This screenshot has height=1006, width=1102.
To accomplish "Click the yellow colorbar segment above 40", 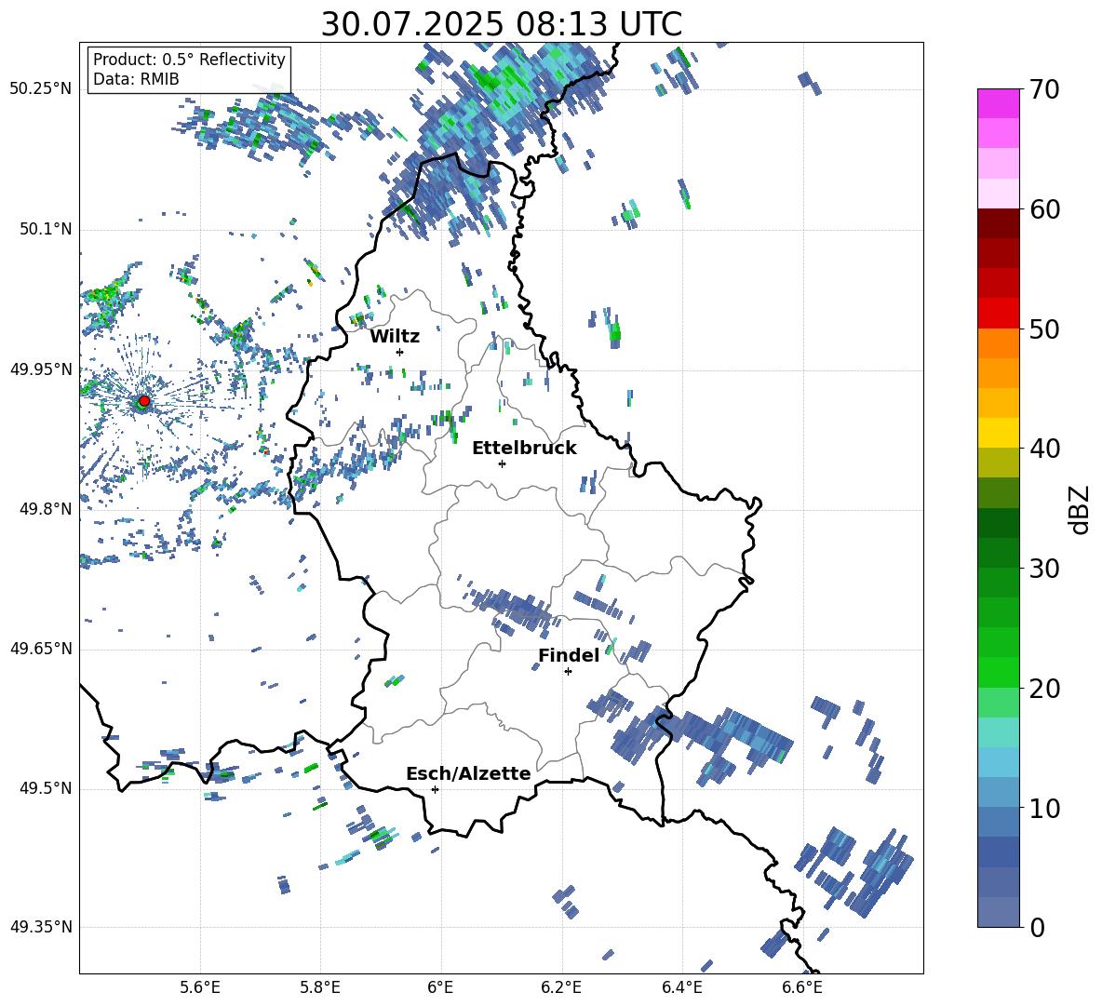I will [999, 433].
